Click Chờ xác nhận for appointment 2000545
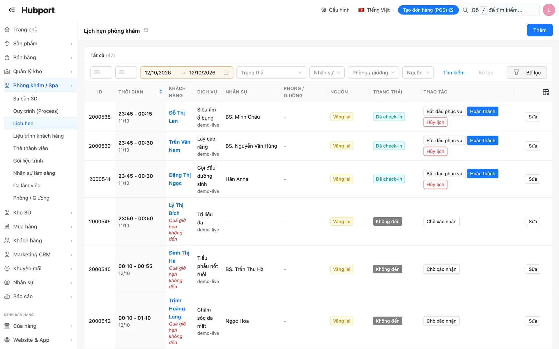This screenshot has height=349, width=559. tap(441, 222)
